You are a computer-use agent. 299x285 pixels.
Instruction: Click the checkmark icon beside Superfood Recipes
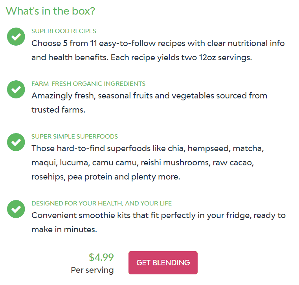(x=16, y=37)
